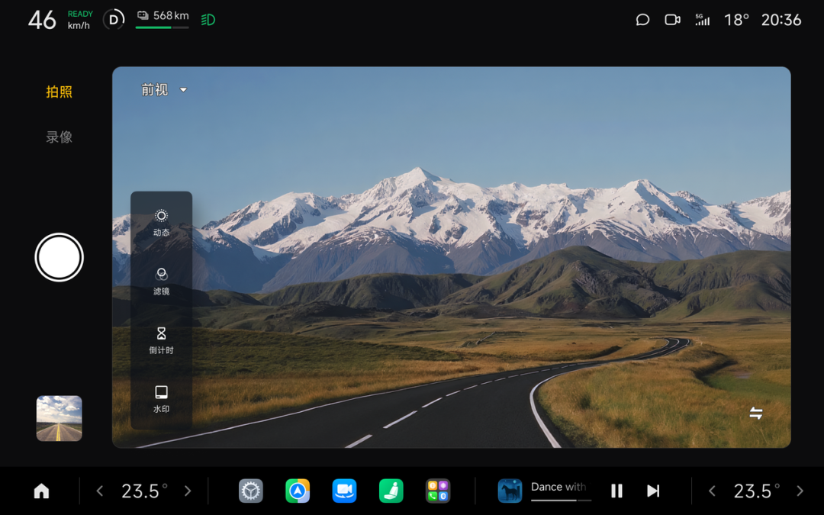Screen dimensions: 824x515
Task: Launch the navigation app in dock
Action: [298, 491]
